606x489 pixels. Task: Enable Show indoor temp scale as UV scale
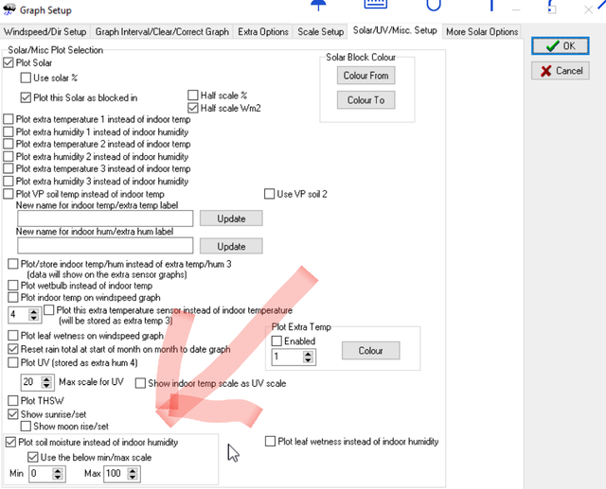tap(140, 383)
